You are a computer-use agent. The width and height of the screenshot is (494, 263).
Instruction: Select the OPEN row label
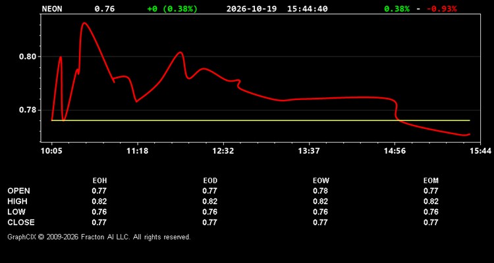click(x=19, y=191)
